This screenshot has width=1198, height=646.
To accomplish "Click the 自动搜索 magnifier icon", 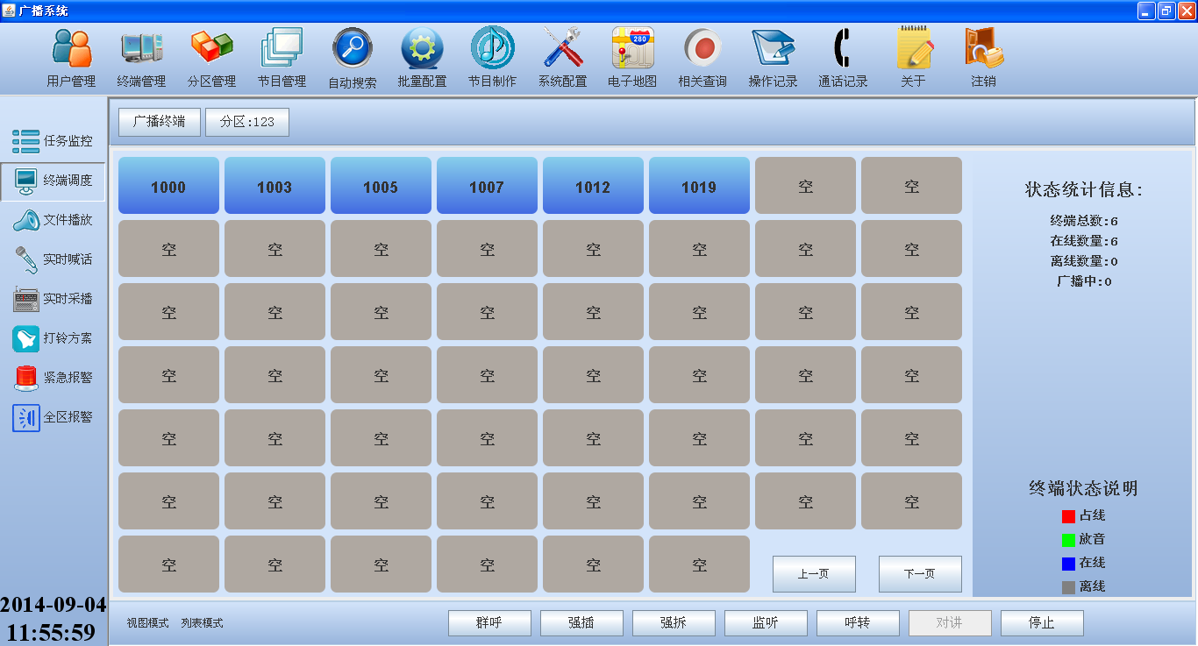I will pyautogui.click(x=352, y=49).
